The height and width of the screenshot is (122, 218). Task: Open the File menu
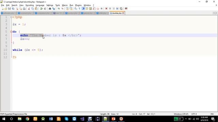tap(2, 5)
